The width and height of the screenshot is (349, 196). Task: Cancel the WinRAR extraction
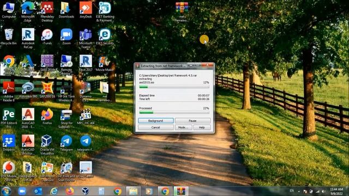click(155, 127)
